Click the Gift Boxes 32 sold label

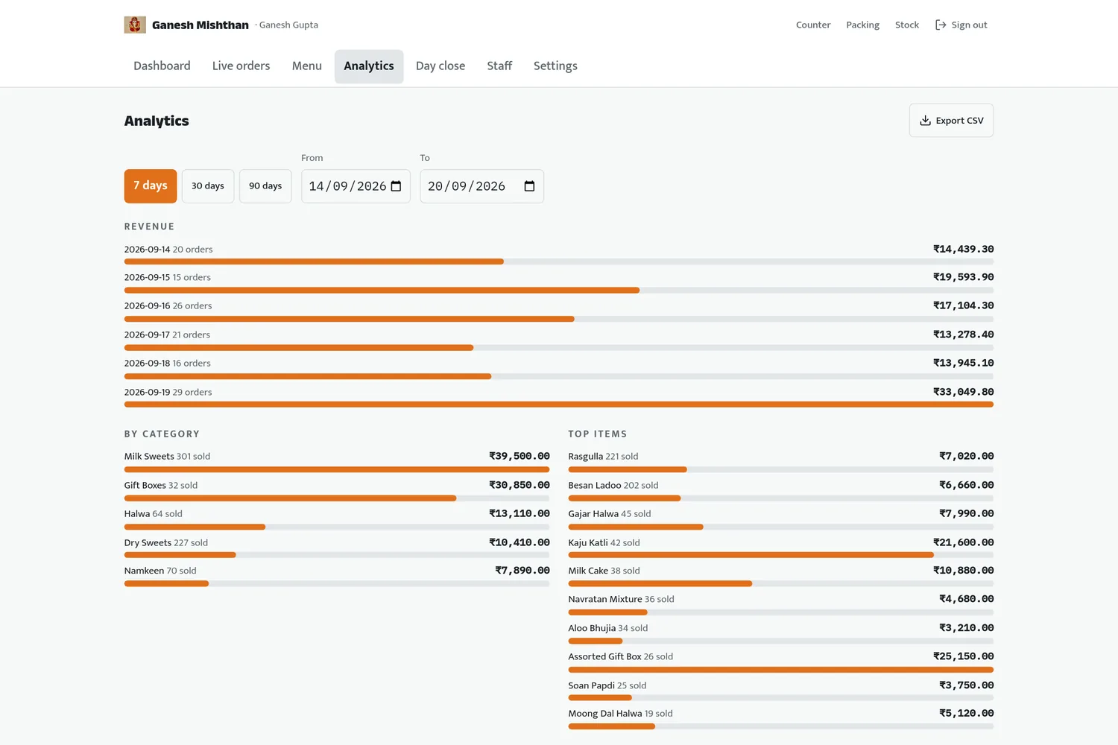161,486
